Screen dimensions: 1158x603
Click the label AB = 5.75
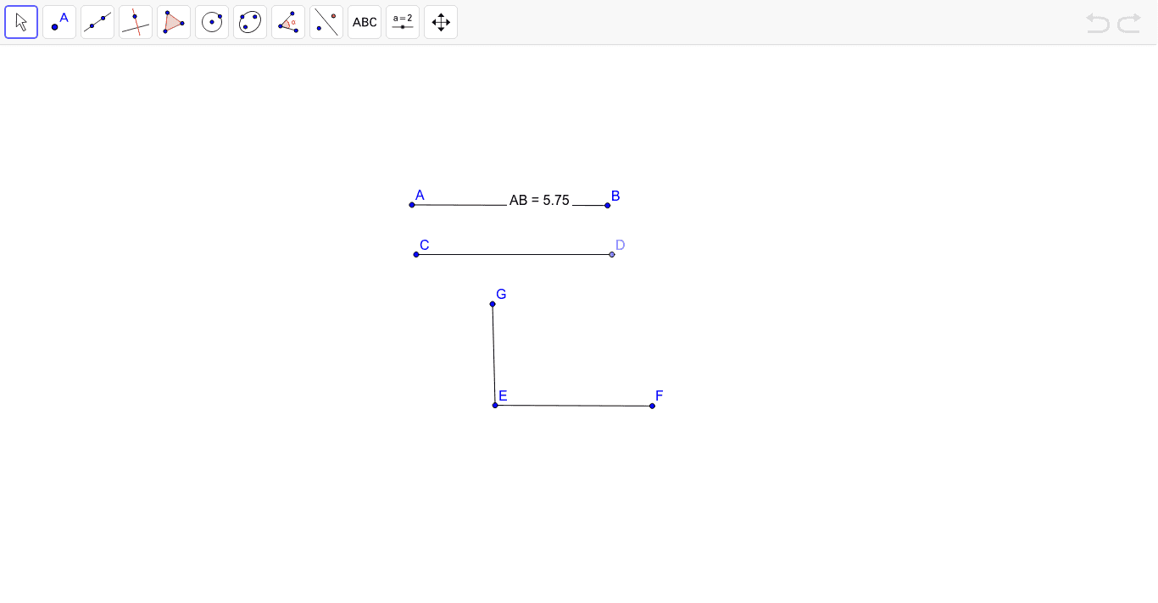539,201
